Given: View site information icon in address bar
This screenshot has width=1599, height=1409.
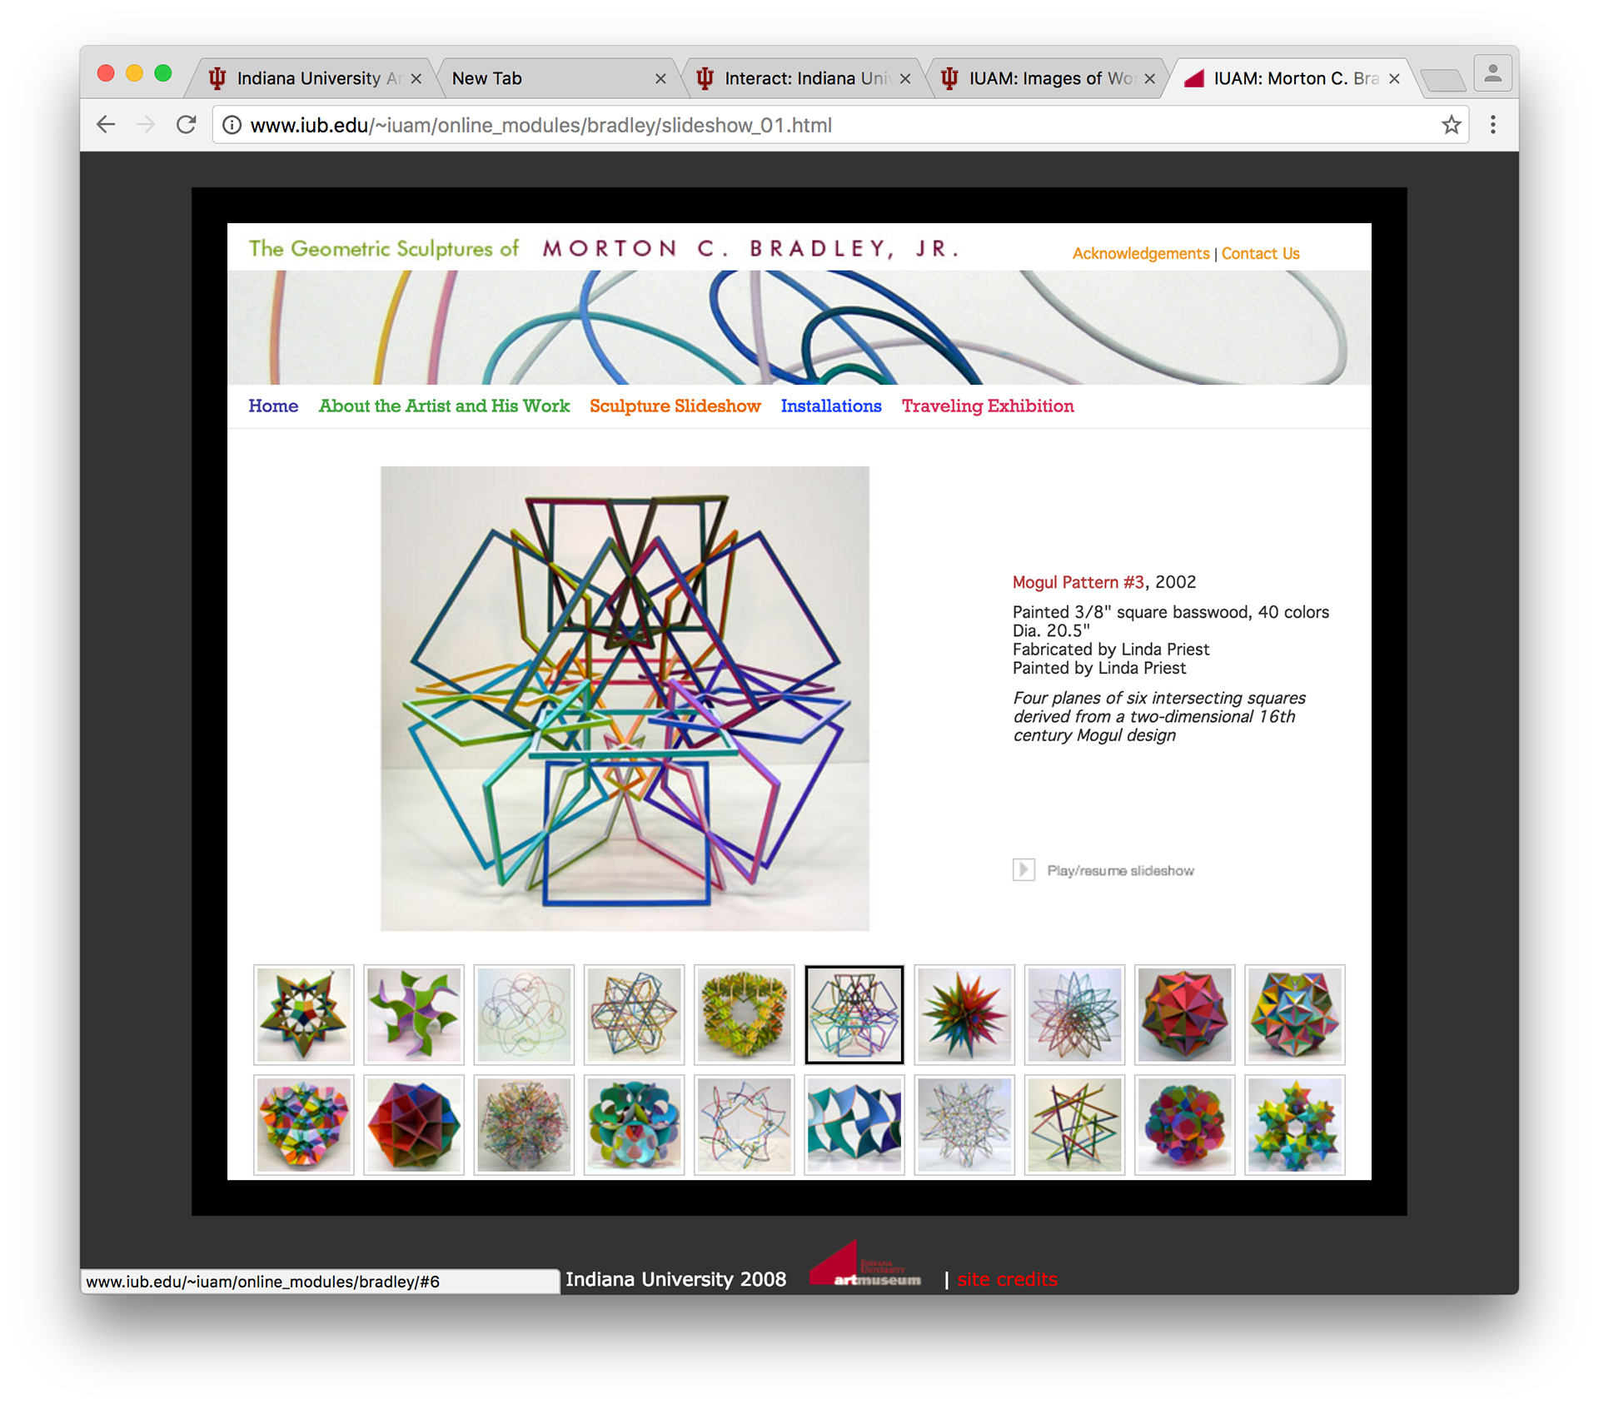Looking at the screenshot, I should pos(232,125).
